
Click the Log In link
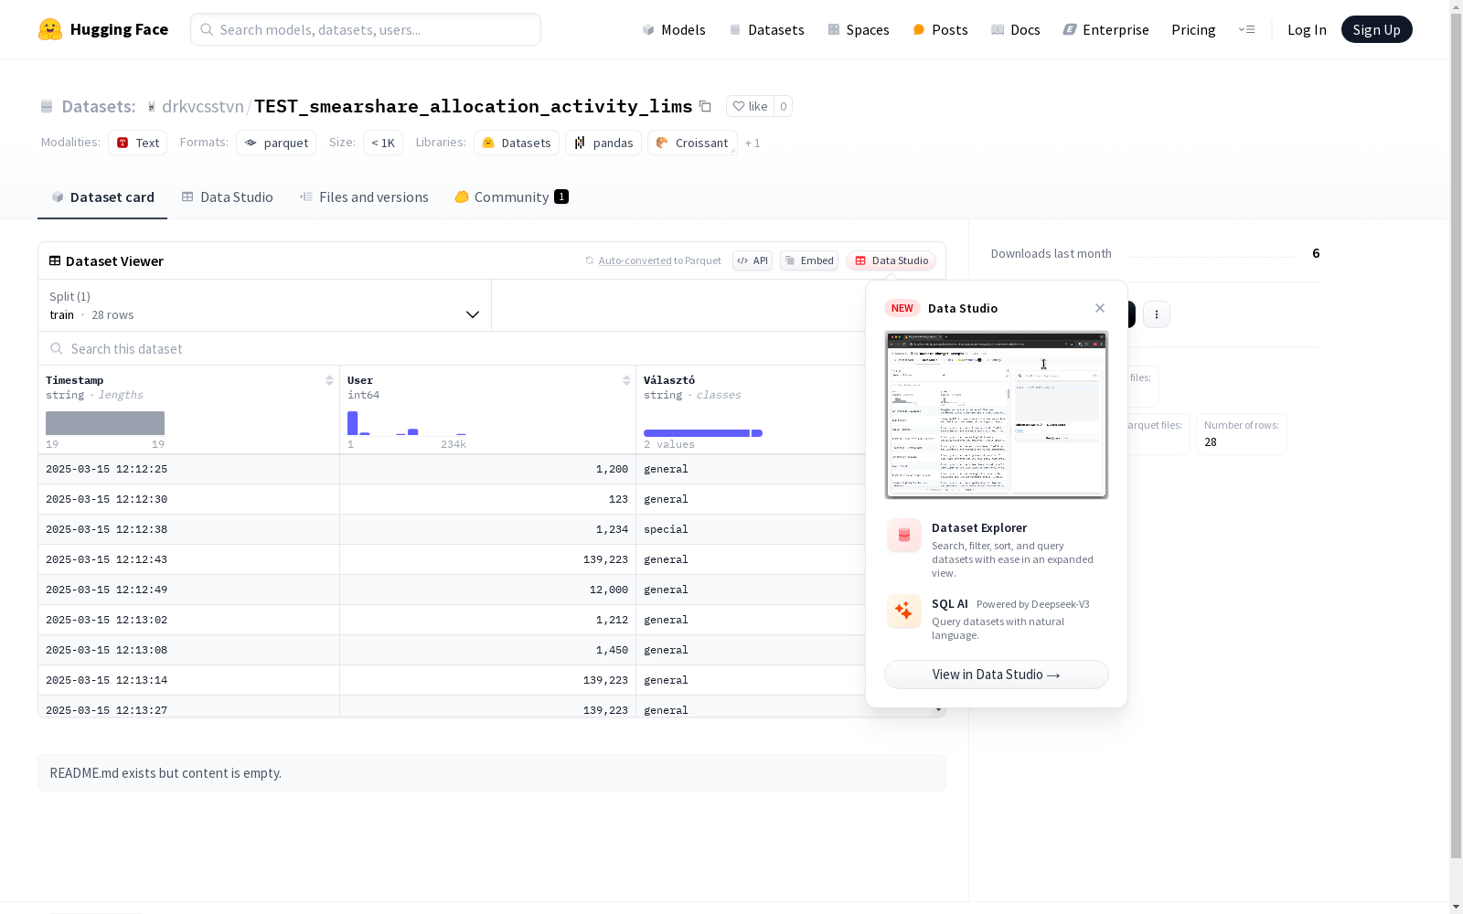click(x=1307, y=29)
